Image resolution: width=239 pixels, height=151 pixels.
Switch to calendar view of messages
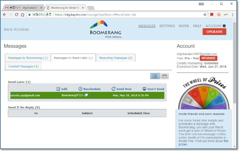coord(164,76)
